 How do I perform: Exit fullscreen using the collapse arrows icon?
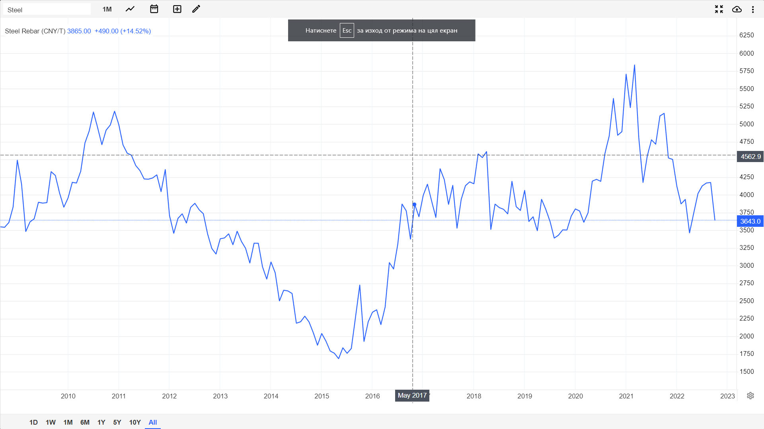click(x=719, y=9)
